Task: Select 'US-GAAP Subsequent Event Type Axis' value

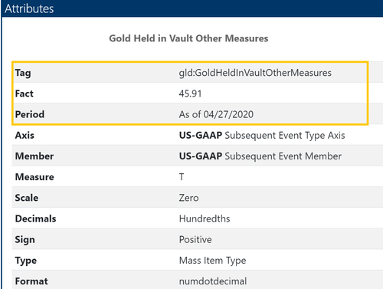Action: [262, 136]
